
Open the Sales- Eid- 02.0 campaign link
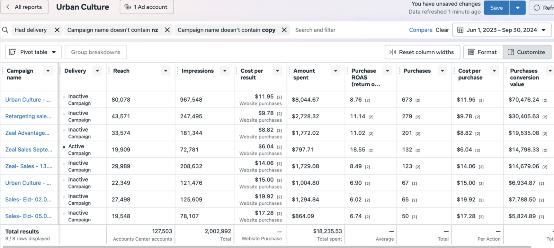pos(28,199)
